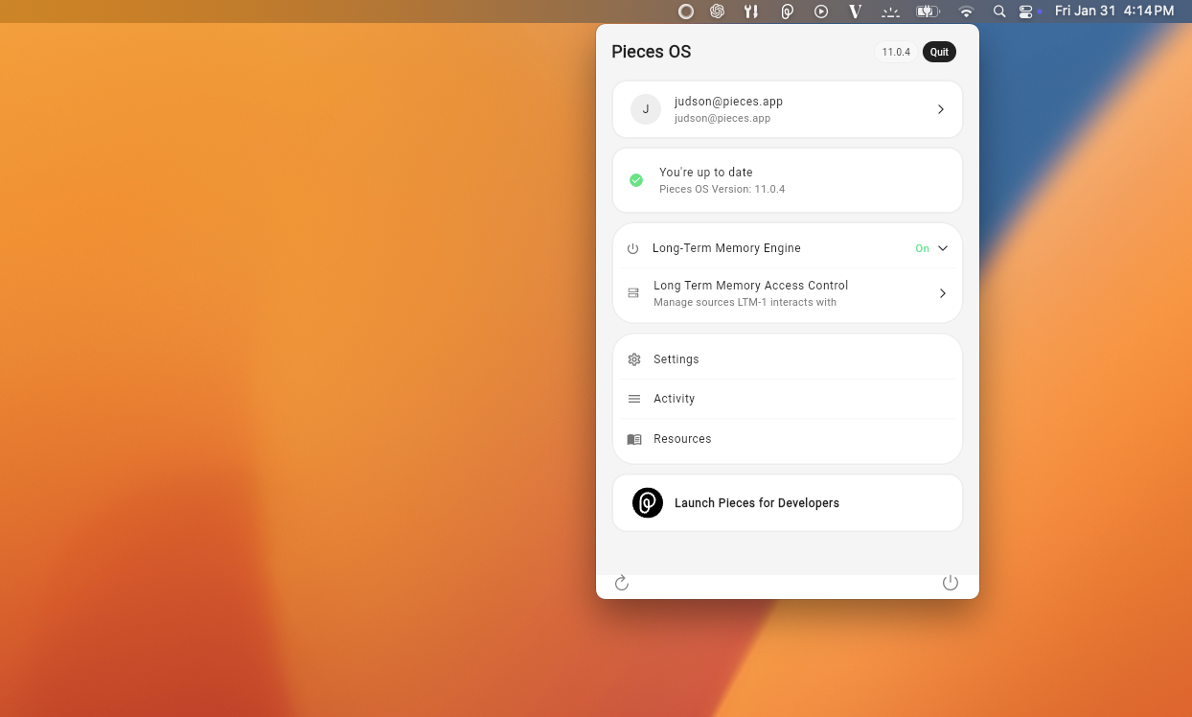
Task: Click Launch Pieces for Developers
Action: tap(788, 503)
